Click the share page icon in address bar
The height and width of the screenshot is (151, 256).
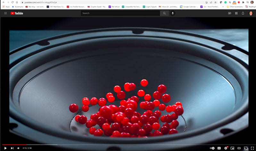[211, 2]
